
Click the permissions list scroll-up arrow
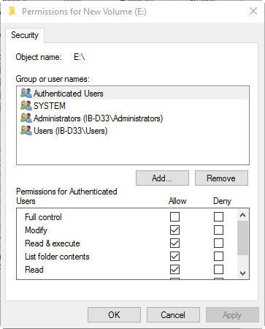tap(242, 215)
